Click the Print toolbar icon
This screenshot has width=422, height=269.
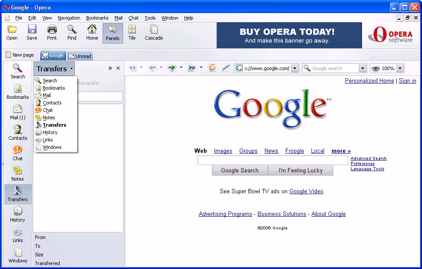(52, 29)
